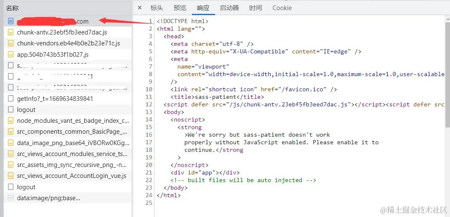Click the script icon beside chunk-vendors.eb4e4b0e2b23e71c.js
Image resolution: width=450 pixels, height=217 pixels.
click(11, 43)
